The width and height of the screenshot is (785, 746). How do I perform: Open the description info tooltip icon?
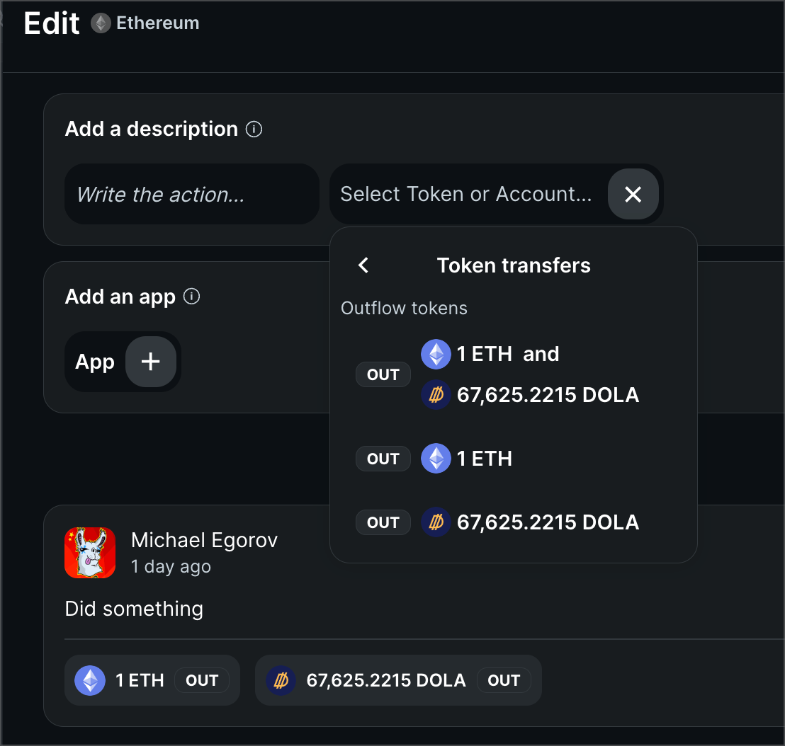pyautogui.click(x=254, y=129)
